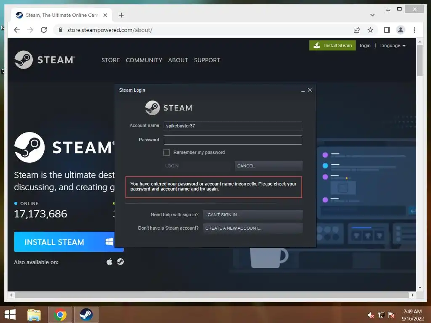Open the tab search chevron
Viewport: 431px width, 323px height.
click(372, 15)
